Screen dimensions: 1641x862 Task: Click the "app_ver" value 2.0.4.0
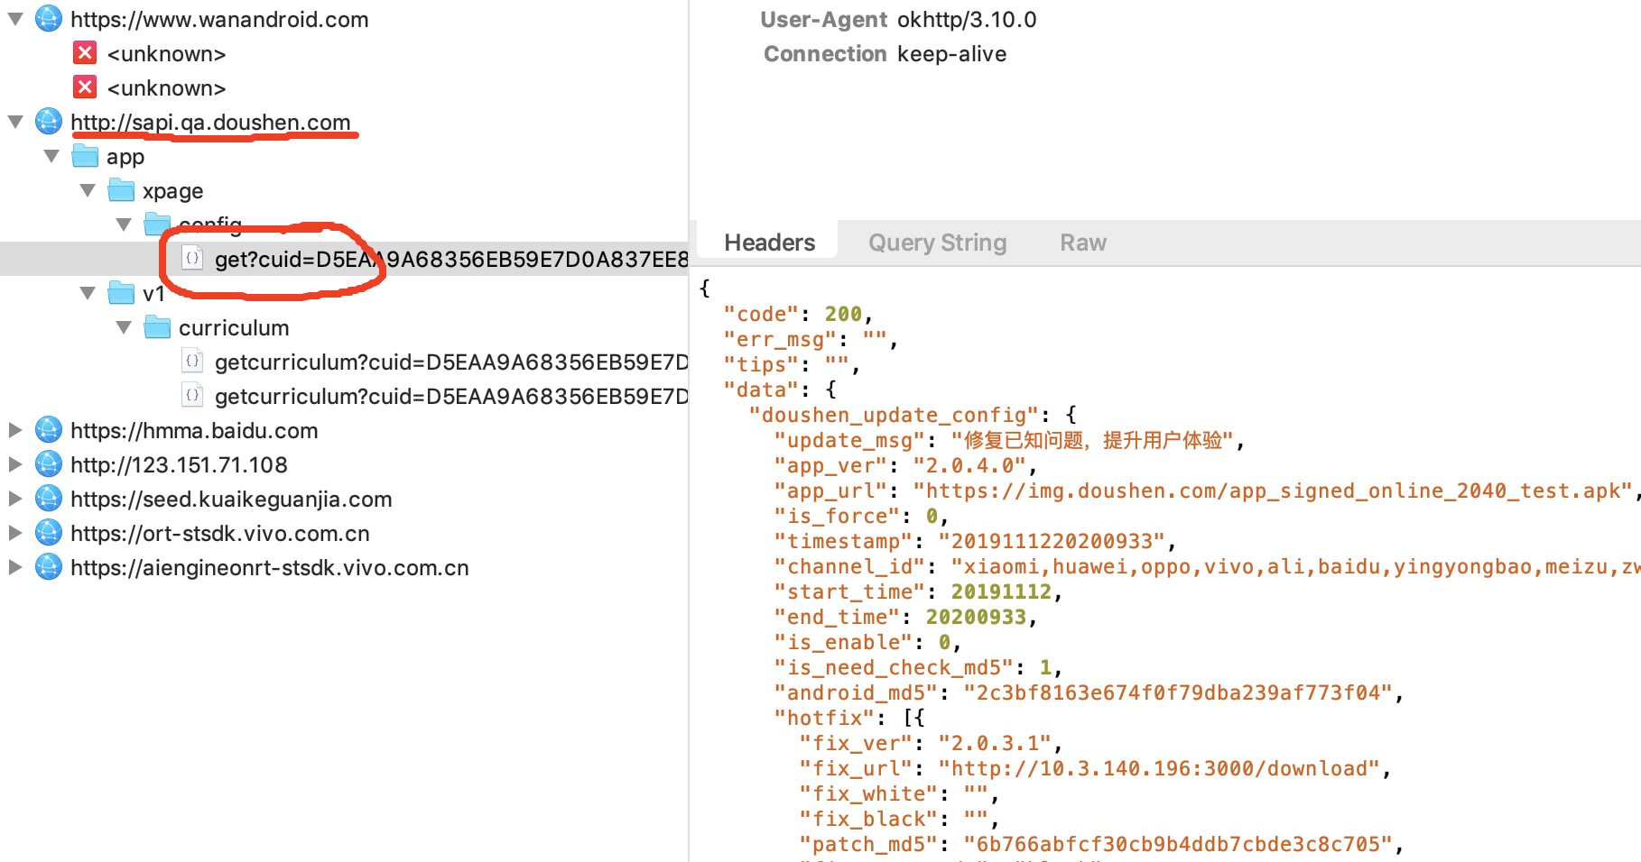pyautogui.click(x=969, y=465)
